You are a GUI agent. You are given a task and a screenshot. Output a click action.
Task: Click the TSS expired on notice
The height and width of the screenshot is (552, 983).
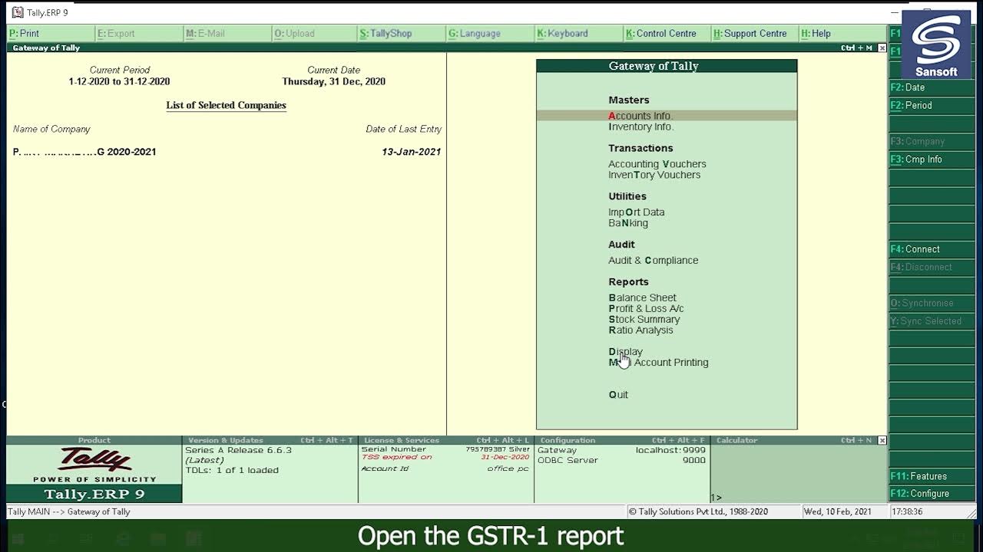pos(396,457)
